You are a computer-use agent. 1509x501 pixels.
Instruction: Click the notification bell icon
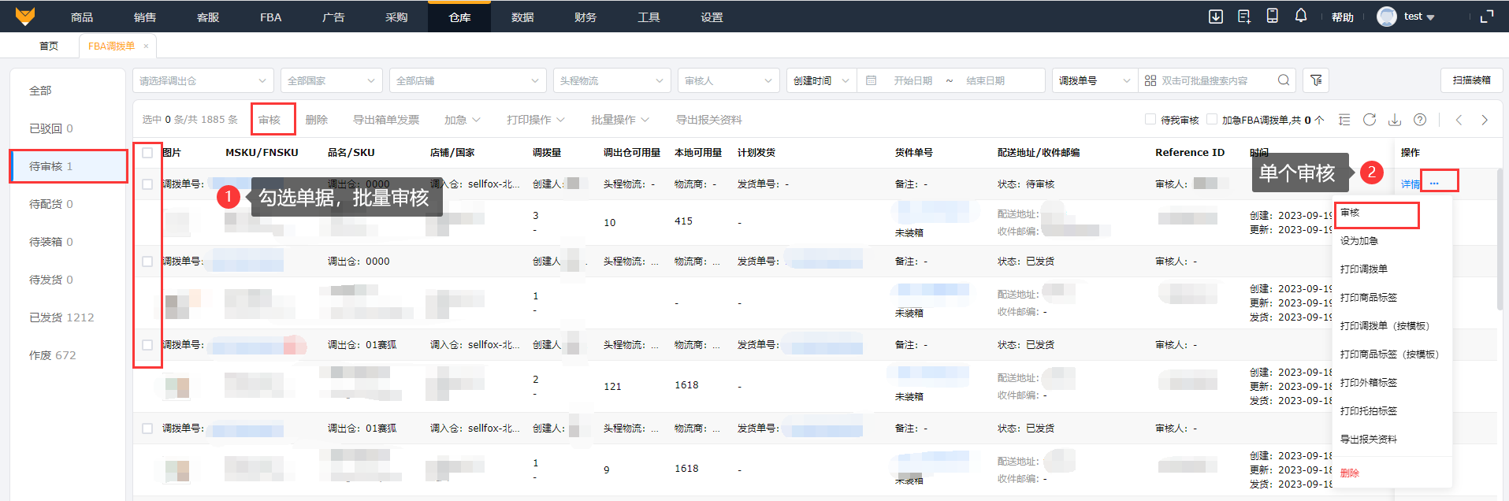coord(1300,16)
